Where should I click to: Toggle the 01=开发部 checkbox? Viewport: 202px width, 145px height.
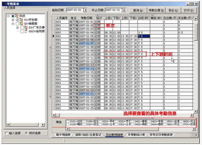pos(17,20)
